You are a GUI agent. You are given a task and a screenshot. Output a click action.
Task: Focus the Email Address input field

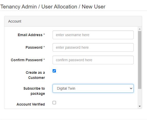[x=93, y=35]
